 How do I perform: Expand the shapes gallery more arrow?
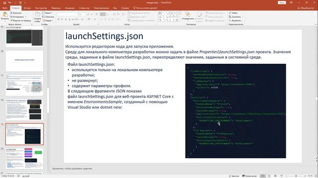pyautogui.click(x=180, y=20)
